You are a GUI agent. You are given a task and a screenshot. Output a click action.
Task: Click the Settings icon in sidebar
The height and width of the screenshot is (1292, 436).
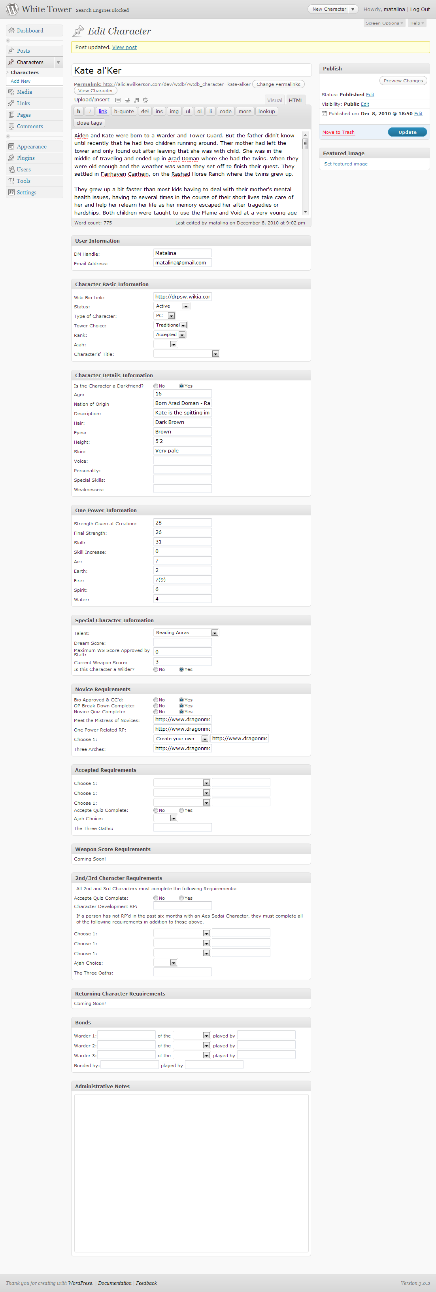pyautogui.click(x=11, y=193)
